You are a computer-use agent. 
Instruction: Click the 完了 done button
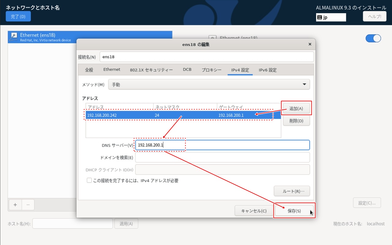pos(18,17)
